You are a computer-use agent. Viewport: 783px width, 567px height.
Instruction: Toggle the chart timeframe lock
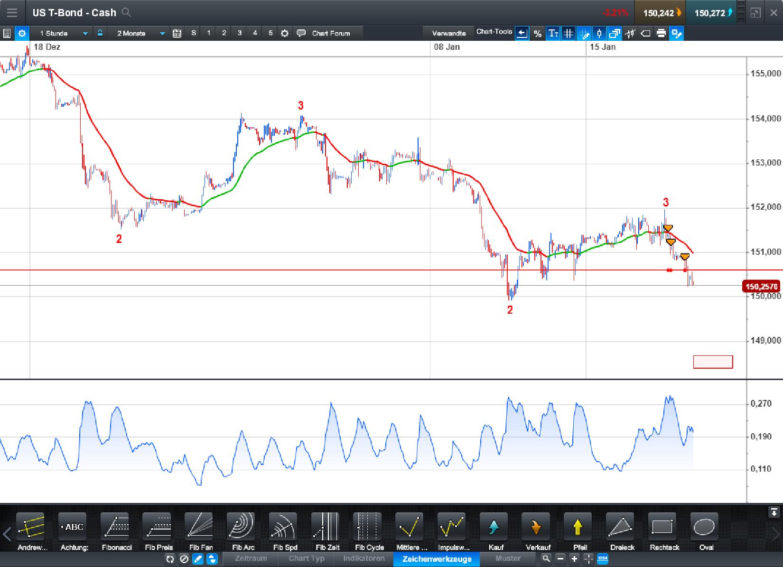coord(100,33)
